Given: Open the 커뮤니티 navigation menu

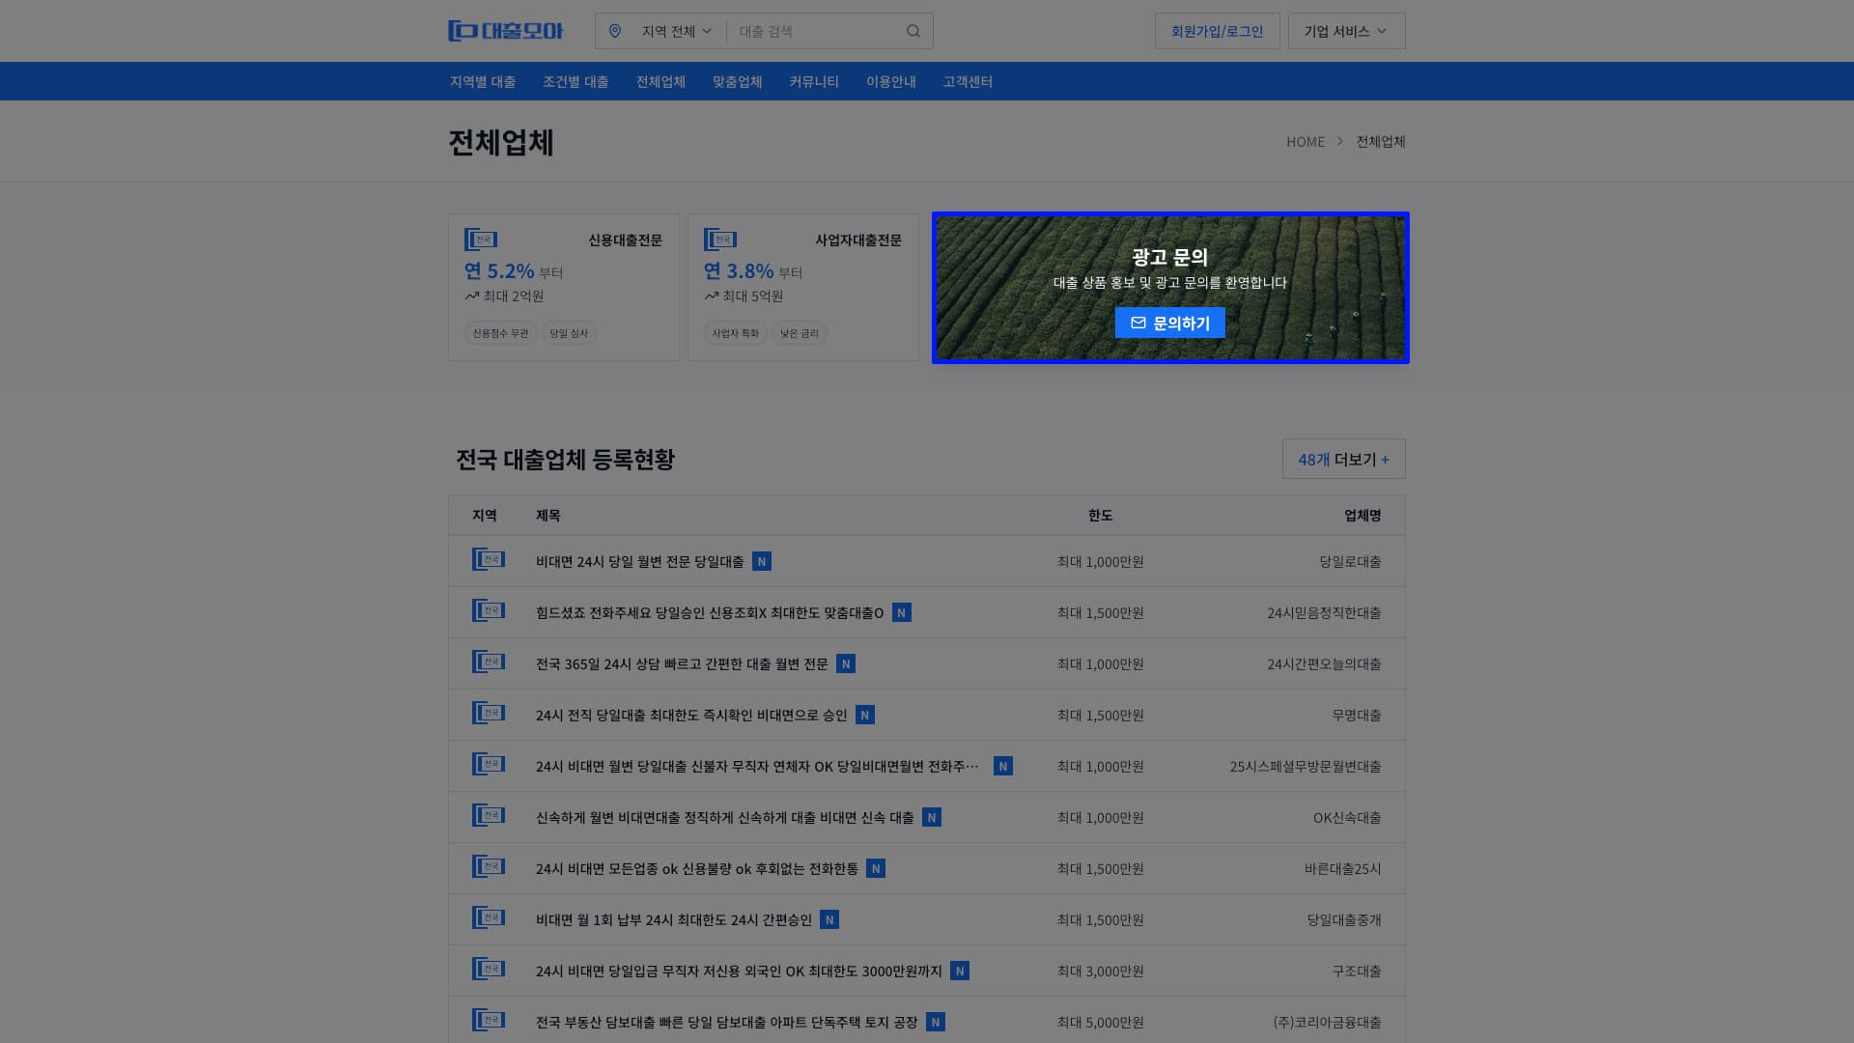Looking at the screenshot, I should 813,81.
